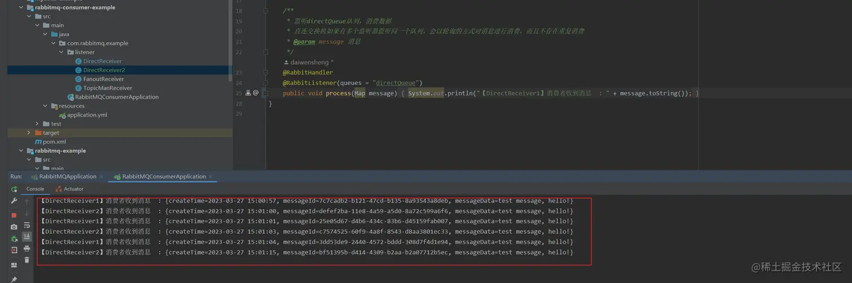Click the Actuator tab icon
This screenshot has height=283, width=852.
59,189
